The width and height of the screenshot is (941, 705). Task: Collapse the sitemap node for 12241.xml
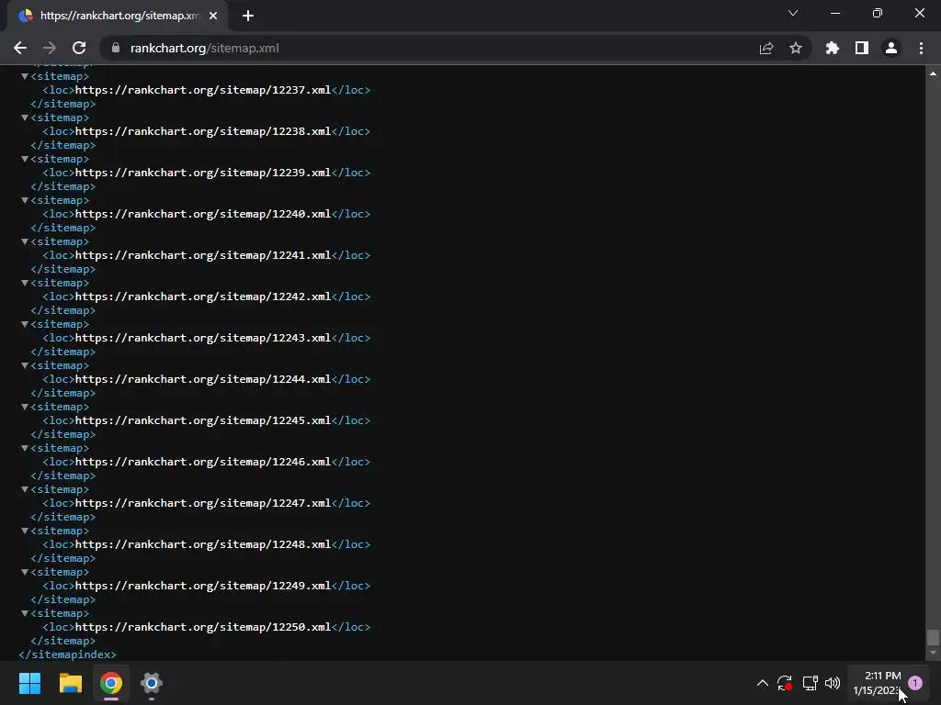click(25, 241)
